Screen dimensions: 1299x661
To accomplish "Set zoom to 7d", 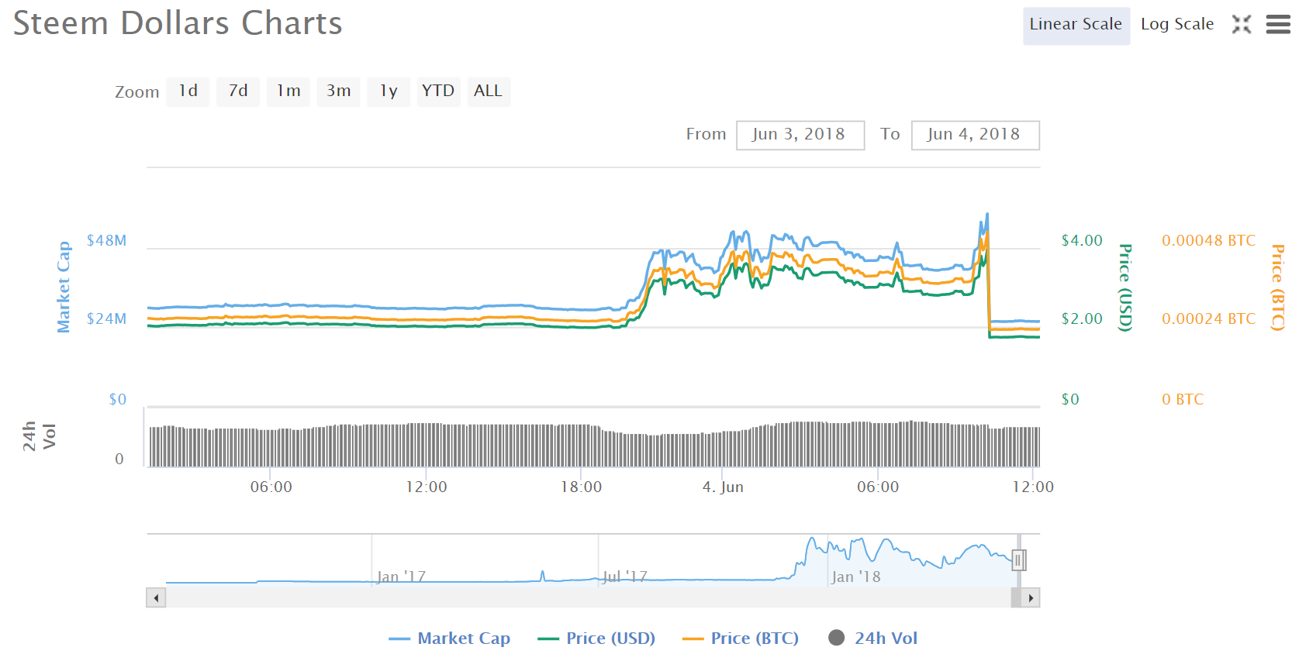I will 238,91.
